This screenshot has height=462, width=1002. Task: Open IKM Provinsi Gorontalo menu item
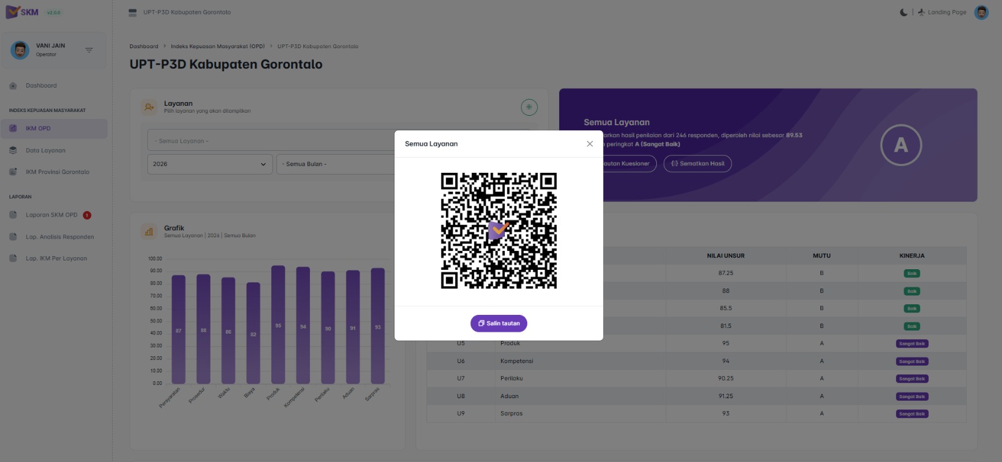[x=58, y=172]
